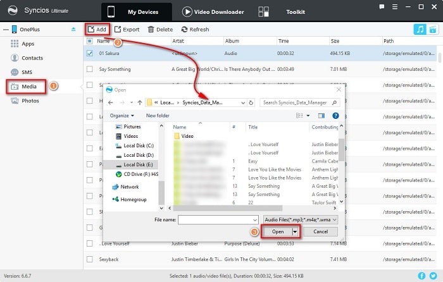
Task: Toggle the preview pane button in dialog
Action: click(x=321, y=116)
